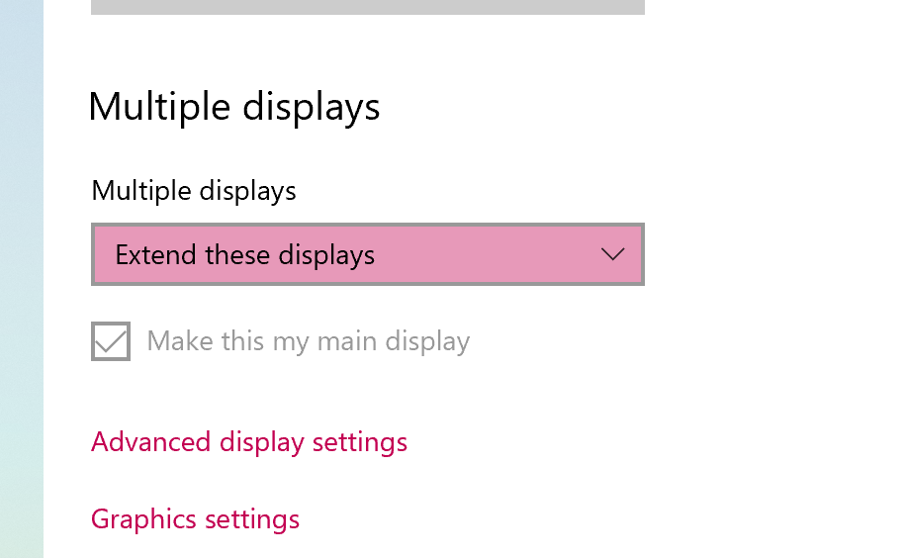Toggle the Make this my main display checkbox

(x=111, y=341)
